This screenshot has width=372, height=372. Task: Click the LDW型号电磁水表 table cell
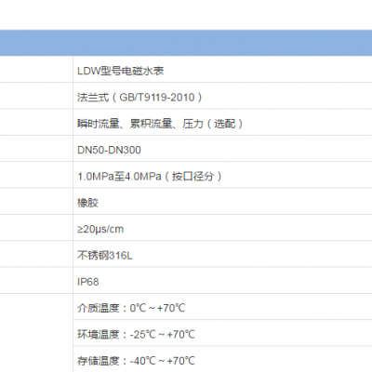coord(222,70)
